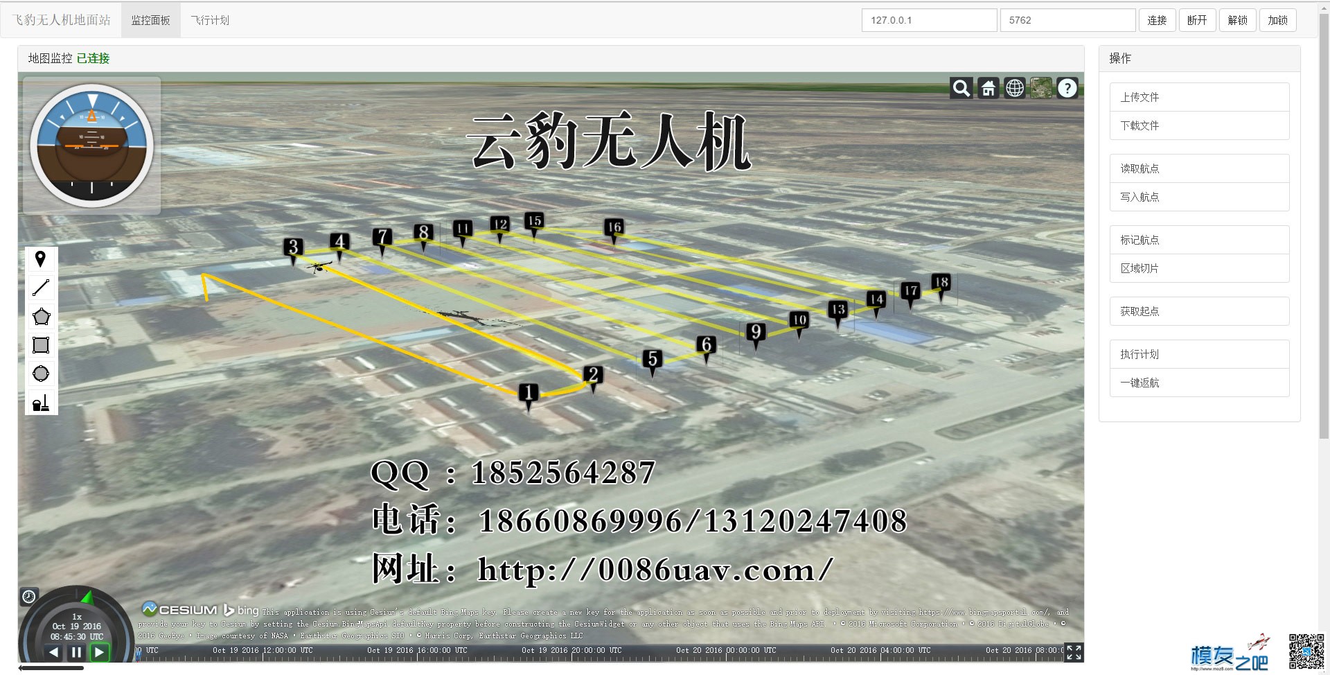
Task: Click the 解锁 unlock button
Action: click(1237, 20)
